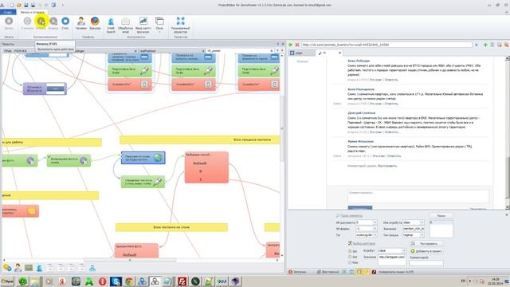Click the value field with member text
Screen dimensions: 510x287
[414, 229]
